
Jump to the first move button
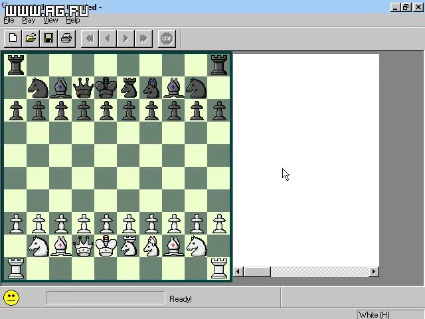point(90,39)
